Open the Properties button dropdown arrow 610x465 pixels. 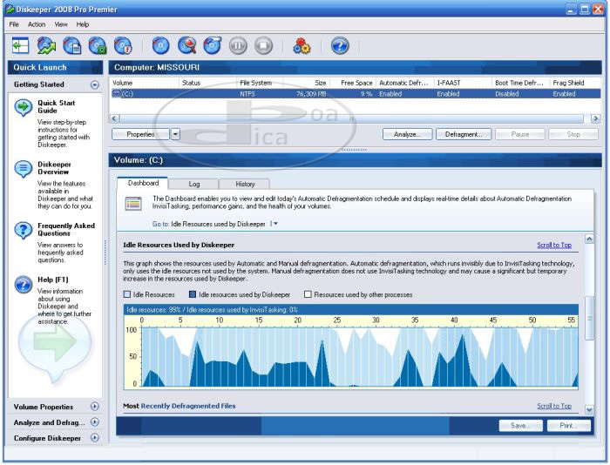click(175, 134)
